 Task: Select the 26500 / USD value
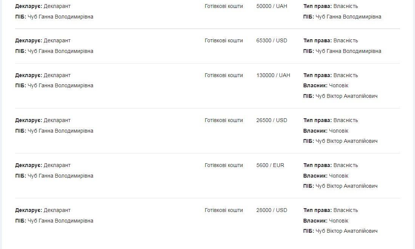(x=272, y=121)
